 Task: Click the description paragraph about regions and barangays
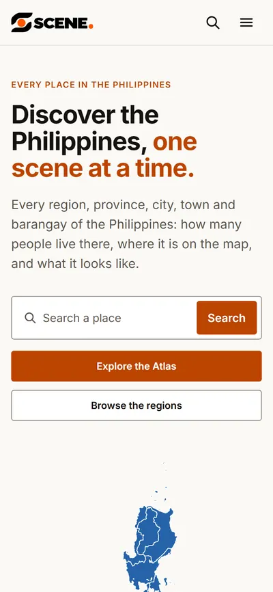132,234
